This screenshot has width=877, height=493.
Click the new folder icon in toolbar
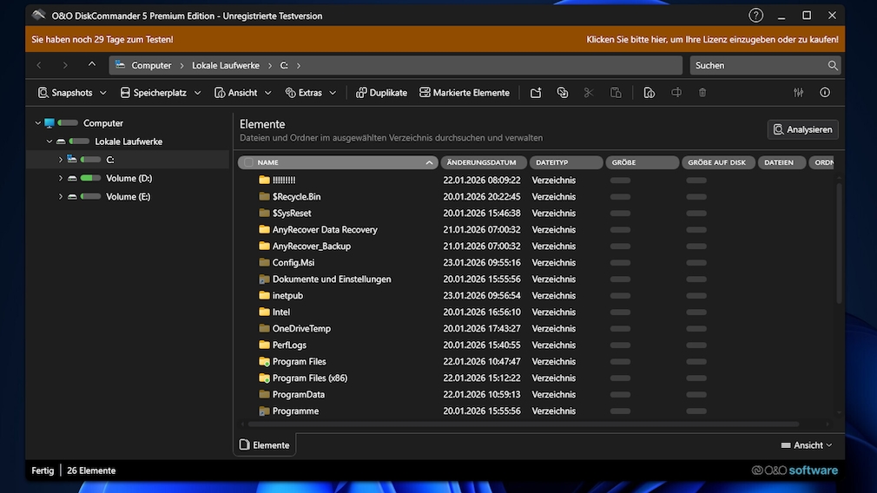[536, 93]
